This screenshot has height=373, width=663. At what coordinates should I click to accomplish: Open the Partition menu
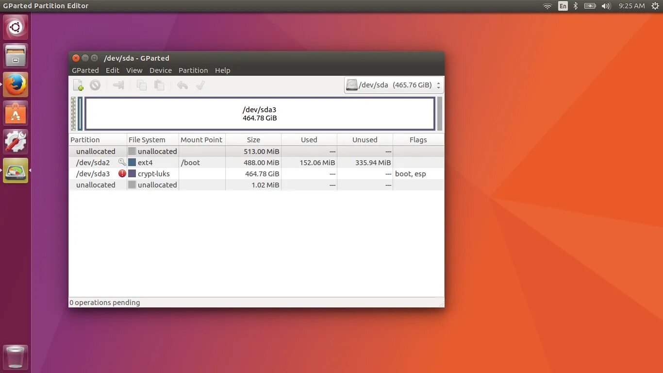tap(193, 70)
